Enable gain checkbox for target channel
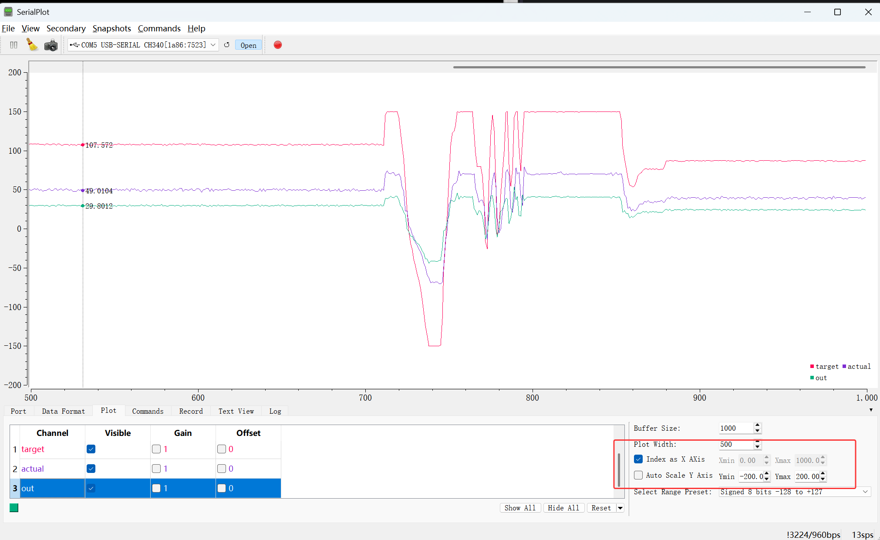Image resolution: width=880 pixels, height=540 pixels. click(156, 449)
